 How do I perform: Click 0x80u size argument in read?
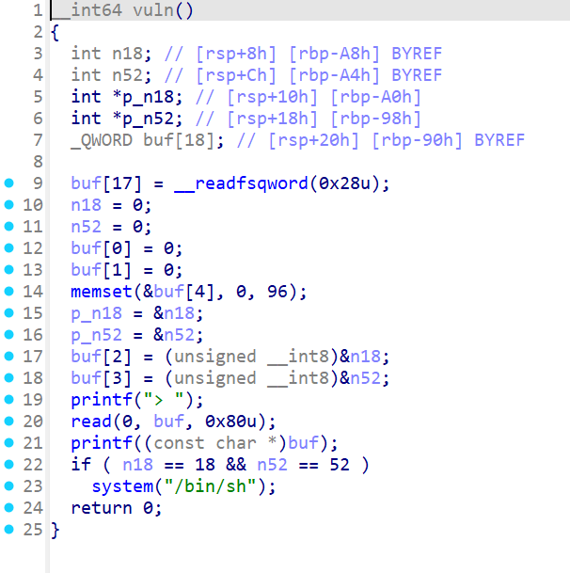tap(231, 422)
